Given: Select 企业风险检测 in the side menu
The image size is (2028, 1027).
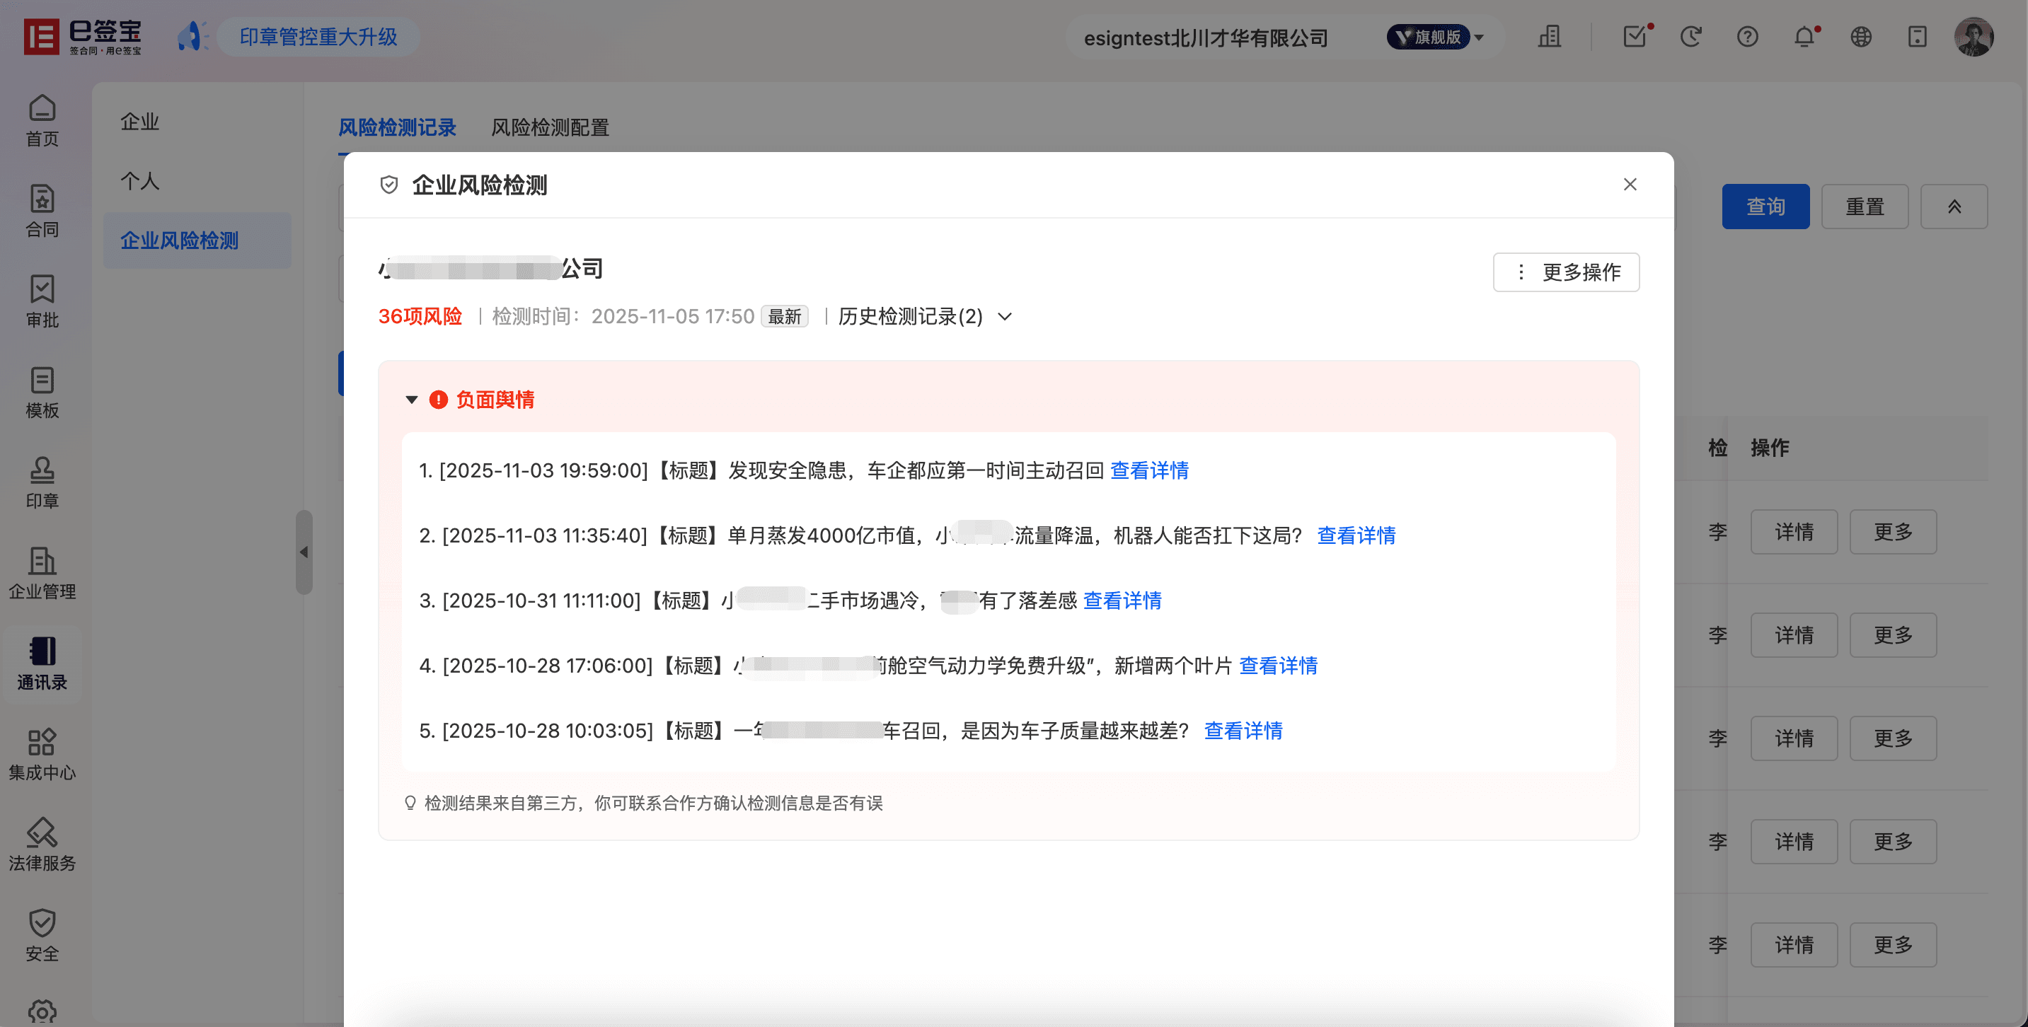Looking at the screenshot, I should 197,240.
